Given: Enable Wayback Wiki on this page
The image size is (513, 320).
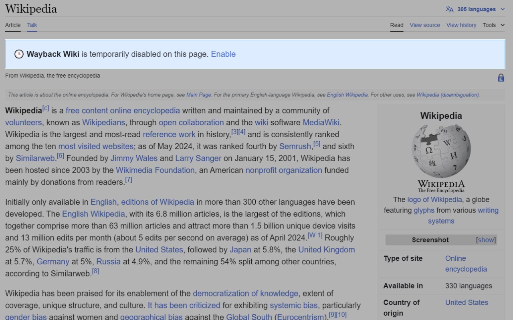Looking at the screenshot, I should tap(223, 54).
